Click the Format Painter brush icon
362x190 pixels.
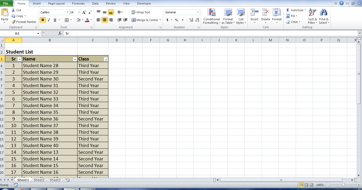[x=13, y=22]
